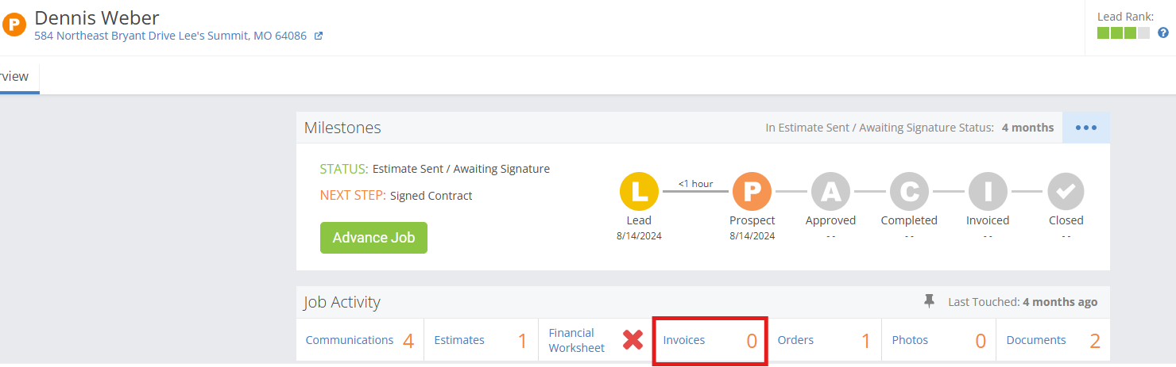
Task: Toggle the Job Activity pin icon
Action: point(929,301)
